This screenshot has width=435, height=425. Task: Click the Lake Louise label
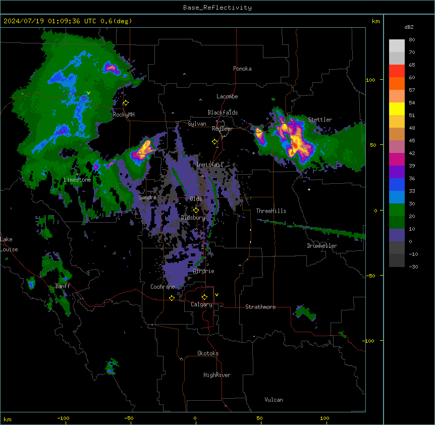point(9,244)
